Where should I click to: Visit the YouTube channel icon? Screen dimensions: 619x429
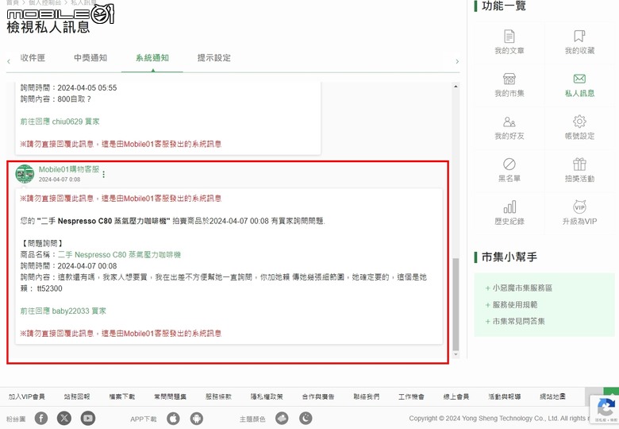point(87,418)
